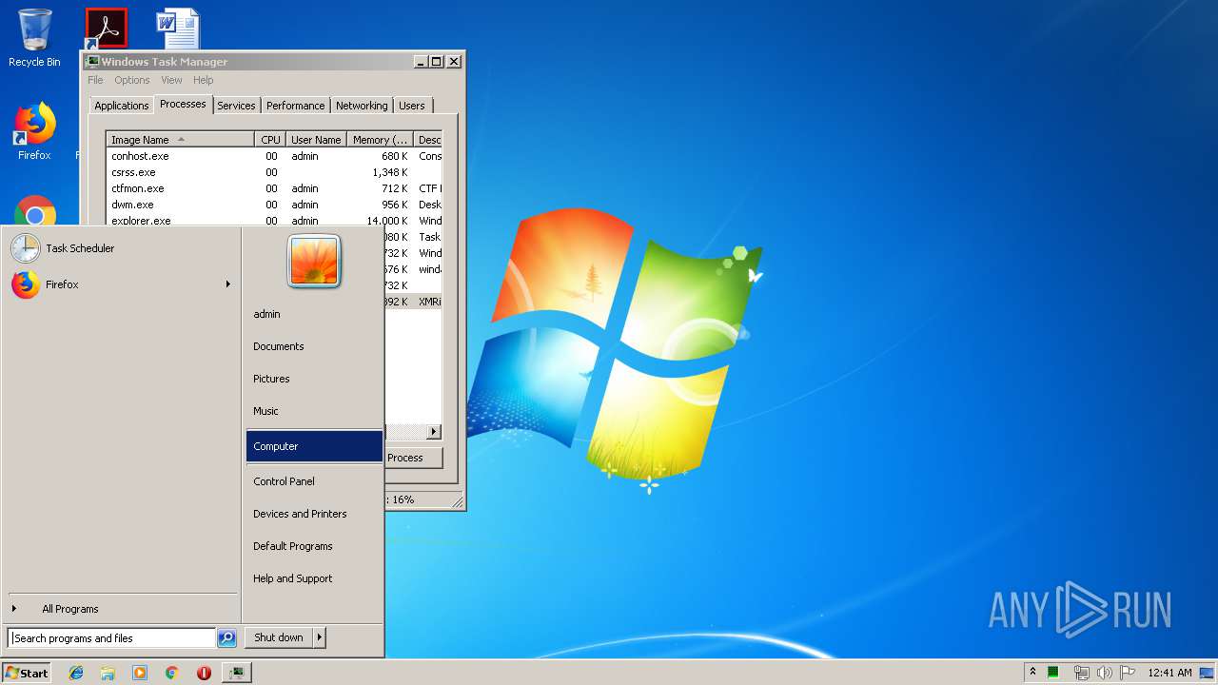Viewport: 1218px width, 685px height.
Task: Open Task Manager Options menu
Action: click(132, 80)
